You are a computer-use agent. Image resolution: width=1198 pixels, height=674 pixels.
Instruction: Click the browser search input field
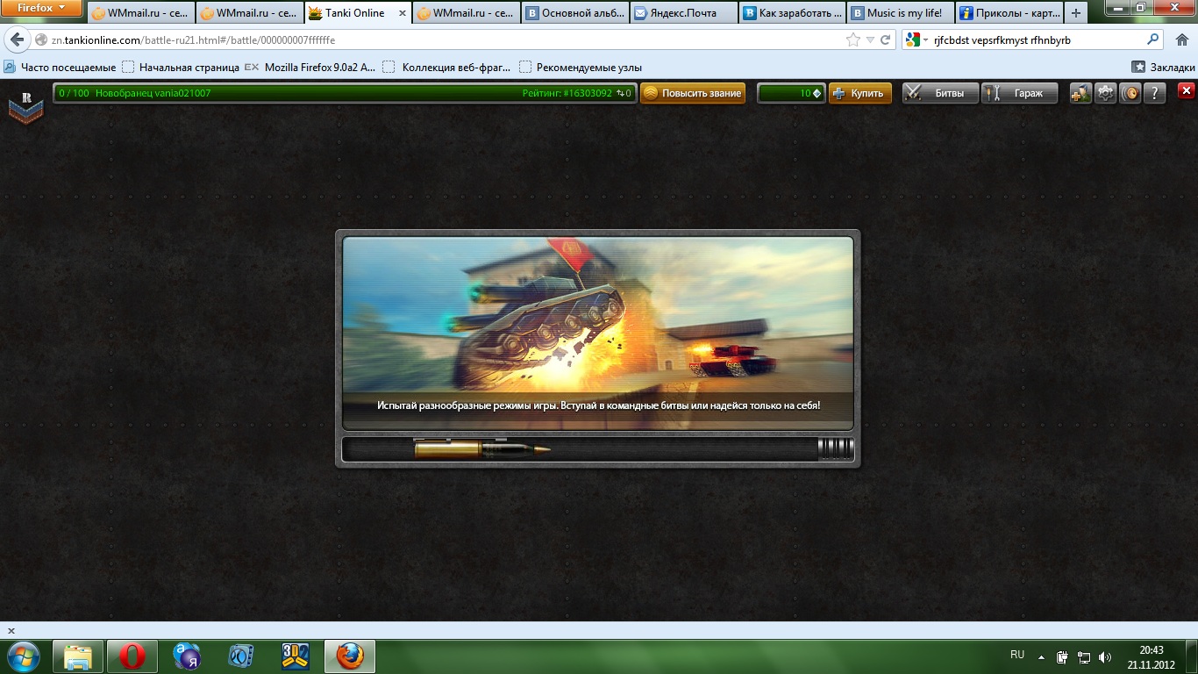pos(1037,40)
